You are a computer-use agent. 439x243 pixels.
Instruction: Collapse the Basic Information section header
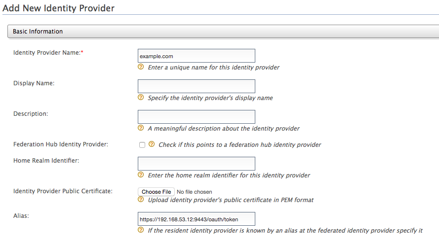point(38,32)
